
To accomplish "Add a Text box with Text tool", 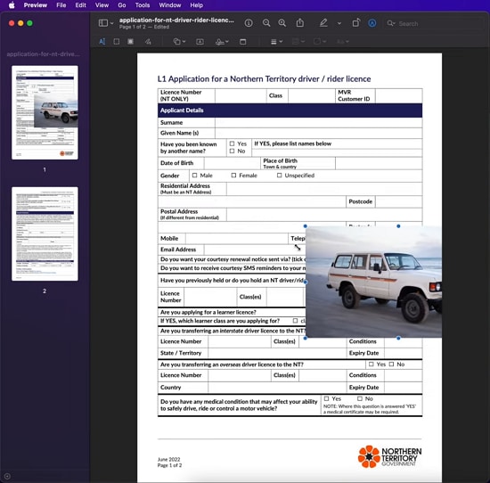I will pyautogui.click(x=200, y=42).
